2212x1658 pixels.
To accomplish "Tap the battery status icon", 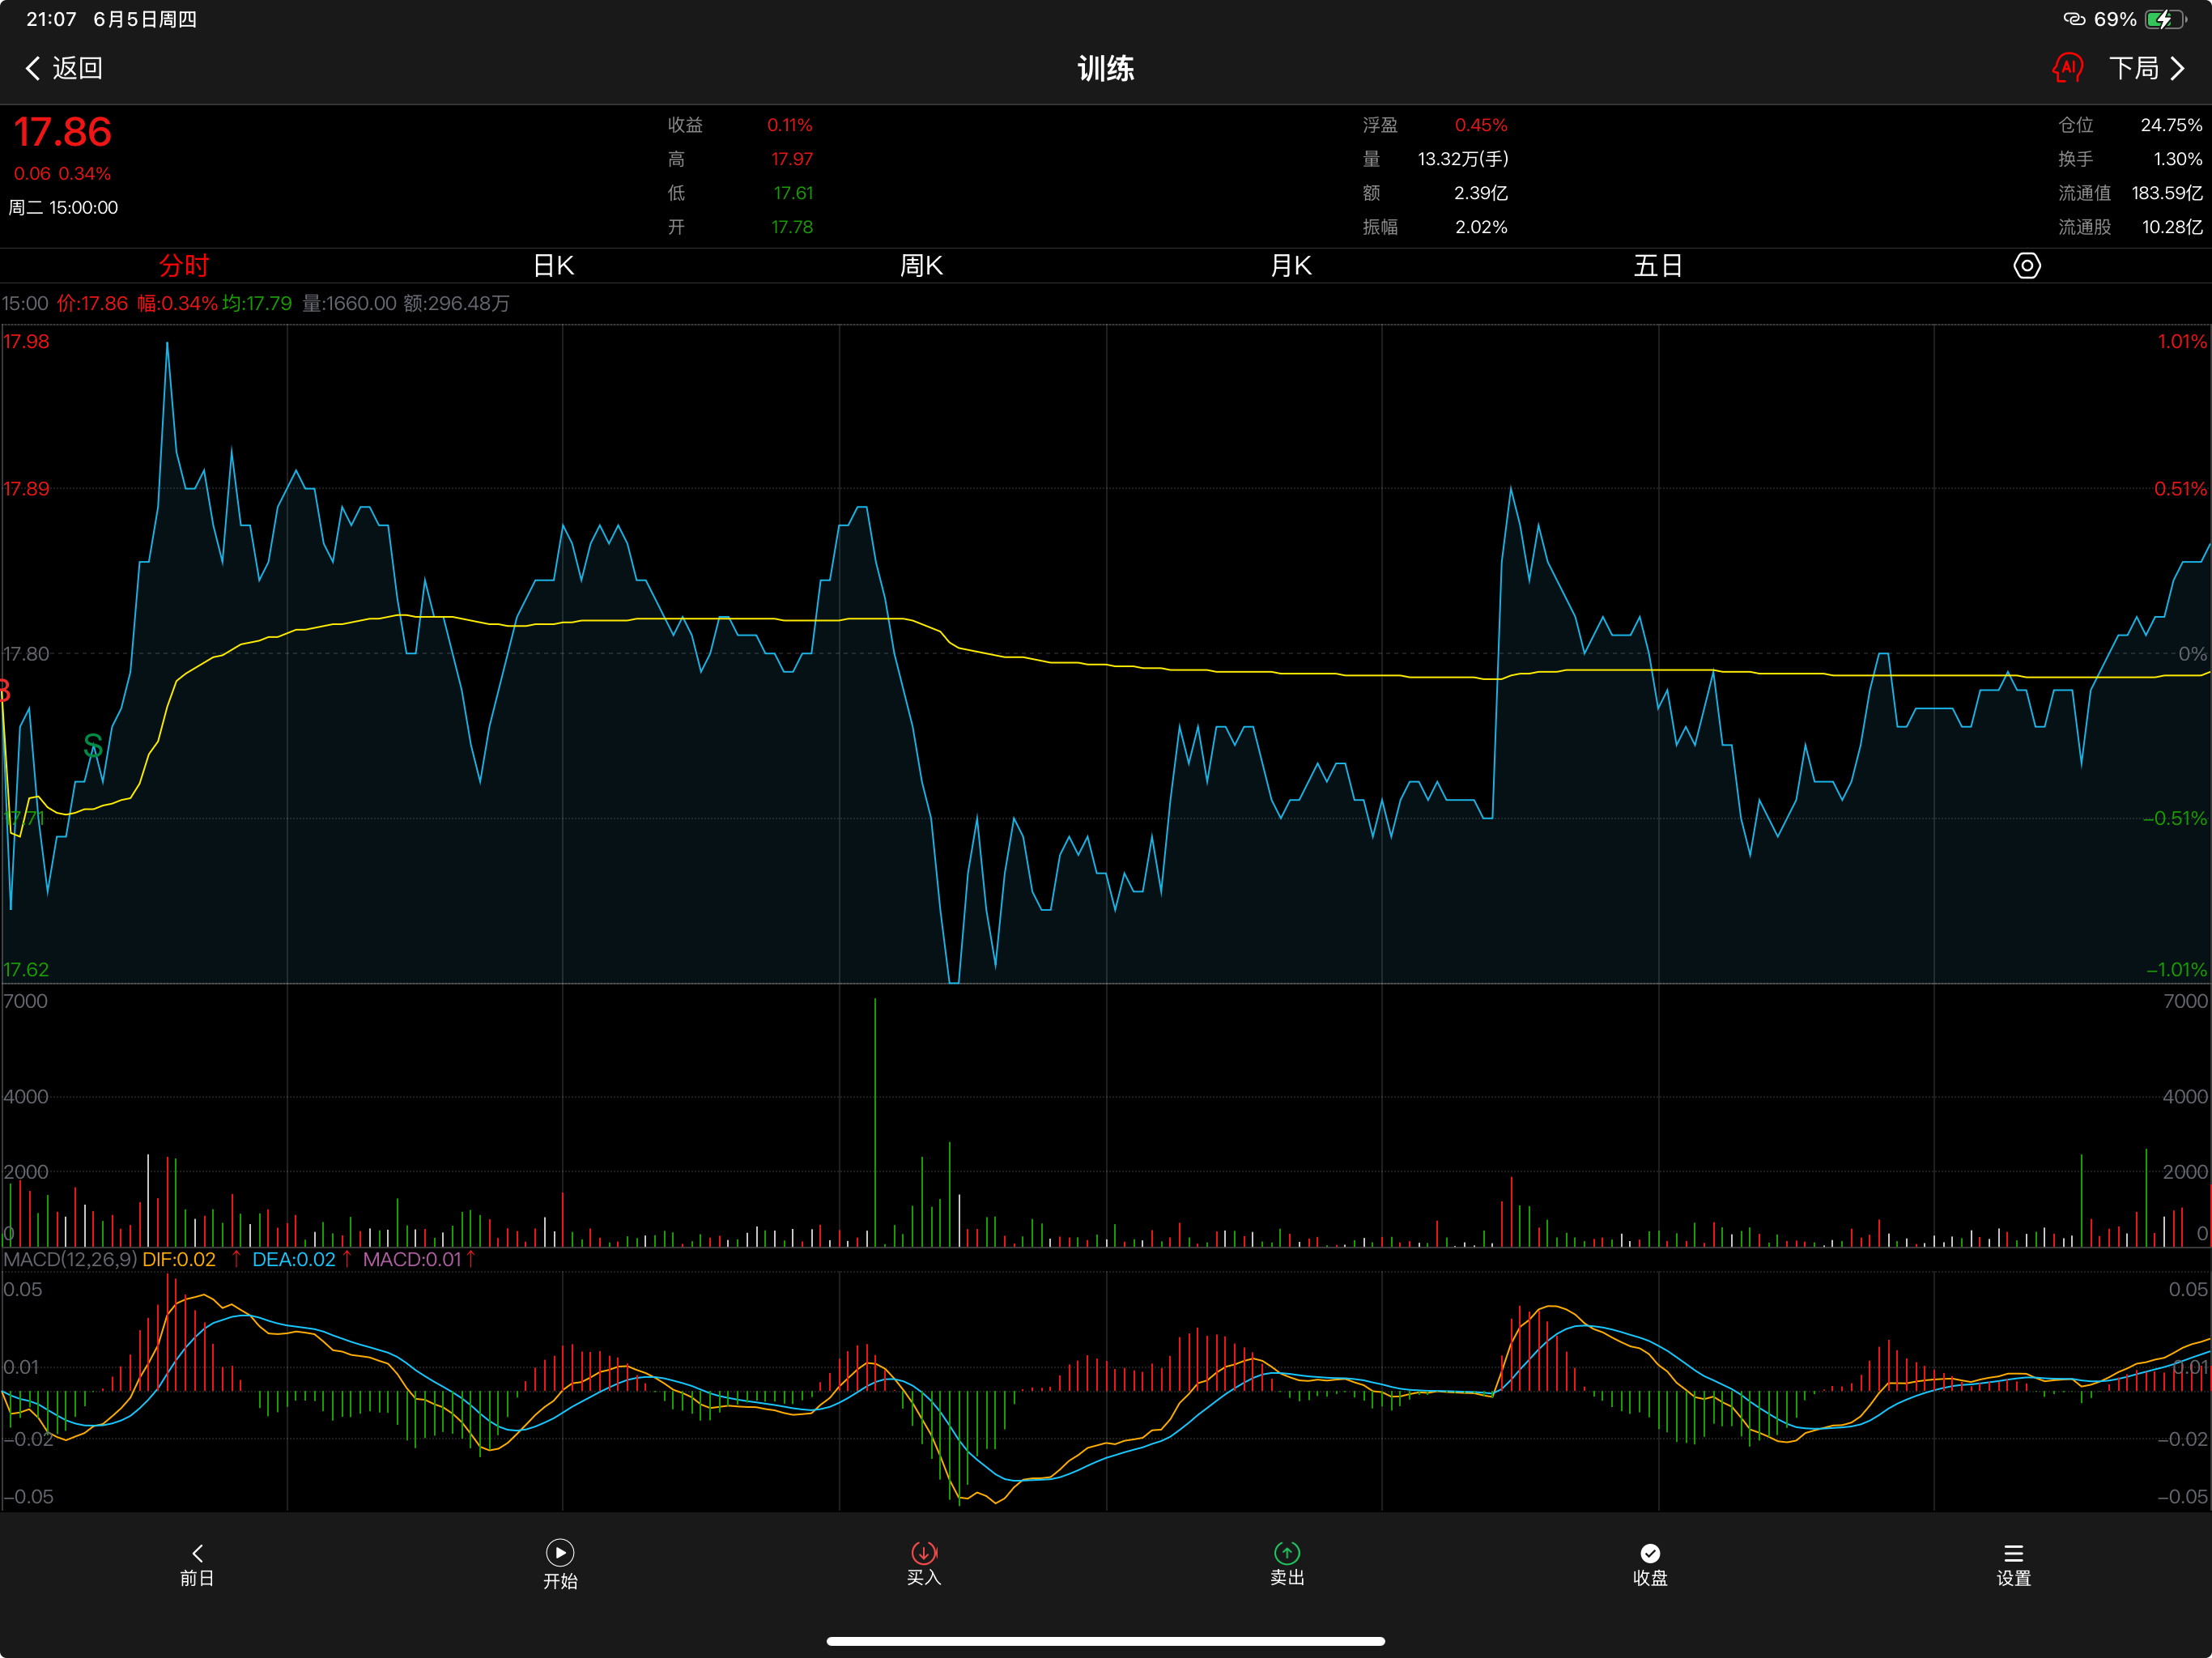I will [2165, 19].
